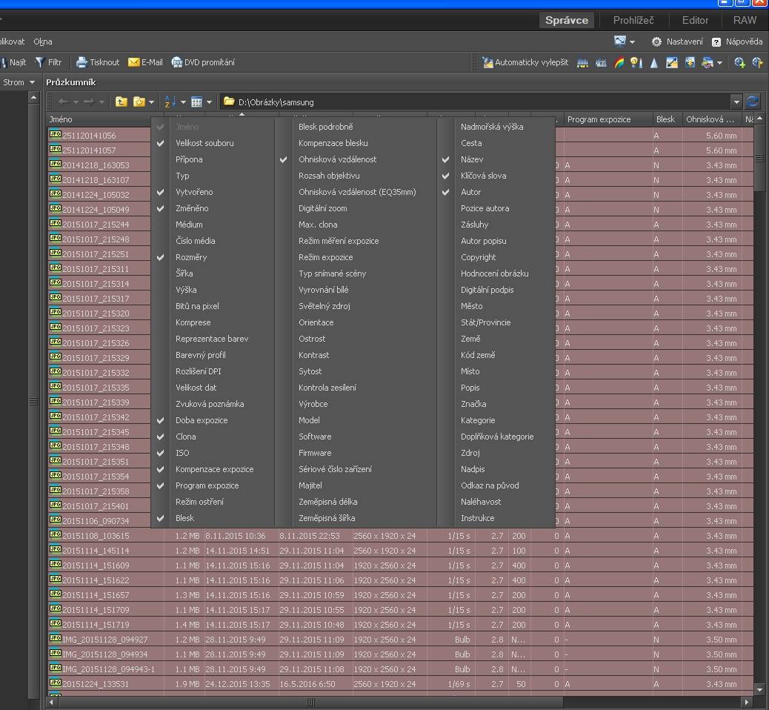Click the file list vertical scrollbar down arrow
Viewport: 769px width, 710px height.
click(759, 689)
